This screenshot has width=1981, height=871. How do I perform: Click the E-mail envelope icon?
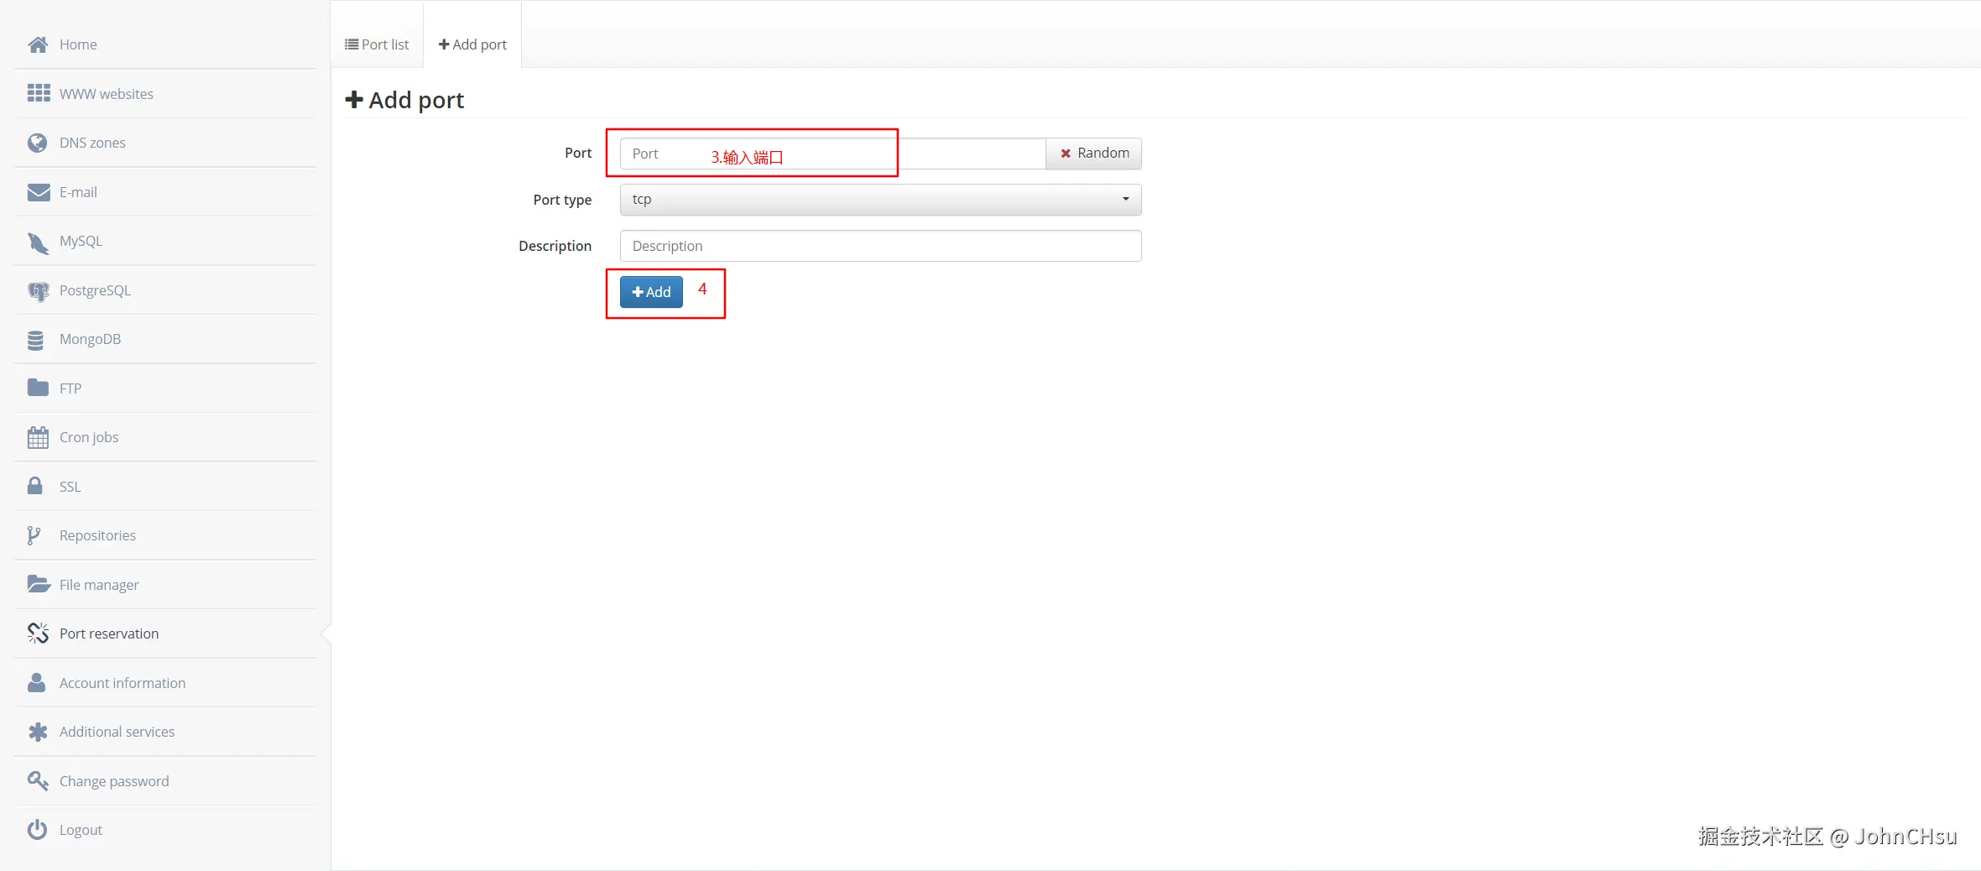[x=39, y=192]
